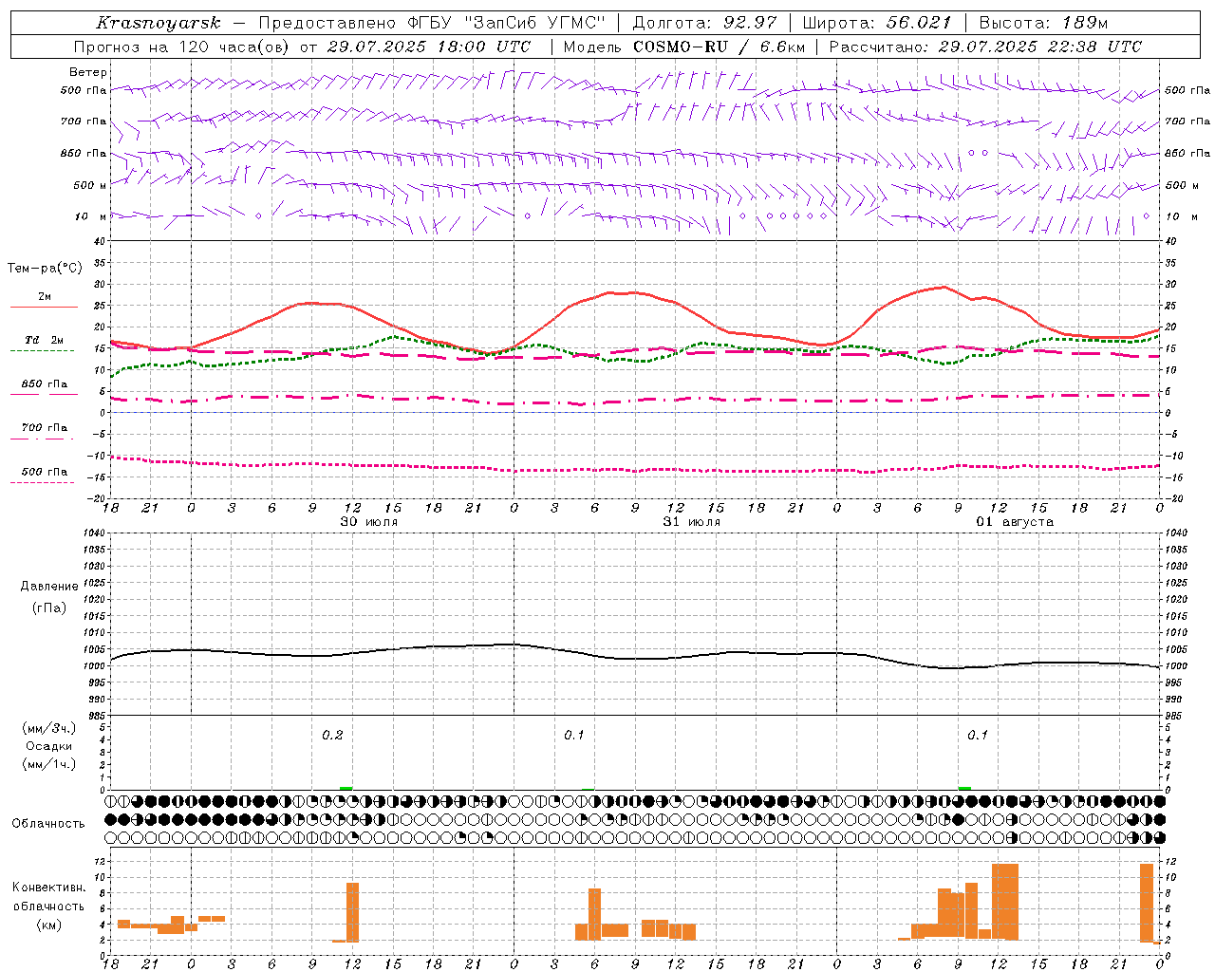
Task: Click the Krasnoyarsk station title
Action: click(x=159, y=23)
